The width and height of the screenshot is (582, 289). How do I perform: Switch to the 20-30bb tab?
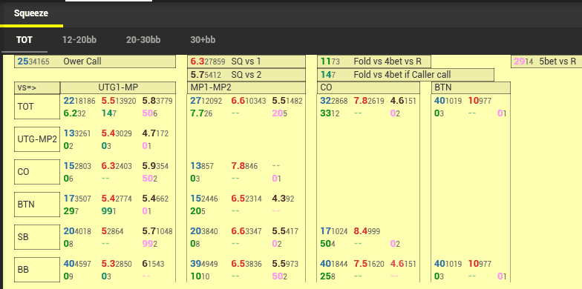point(143,40)
